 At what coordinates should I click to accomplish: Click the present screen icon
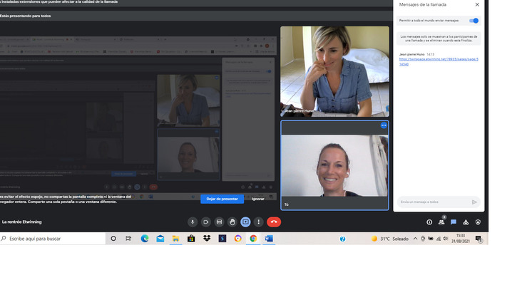pyautogui.click(x=245, y=222)
